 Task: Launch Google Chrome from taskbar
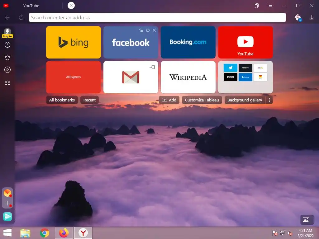tap(45, 233)
